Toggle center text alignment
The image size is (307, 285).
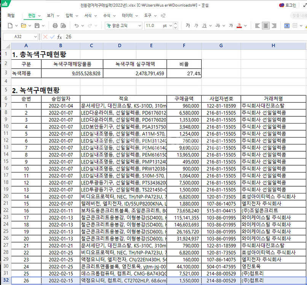[266, 25]
